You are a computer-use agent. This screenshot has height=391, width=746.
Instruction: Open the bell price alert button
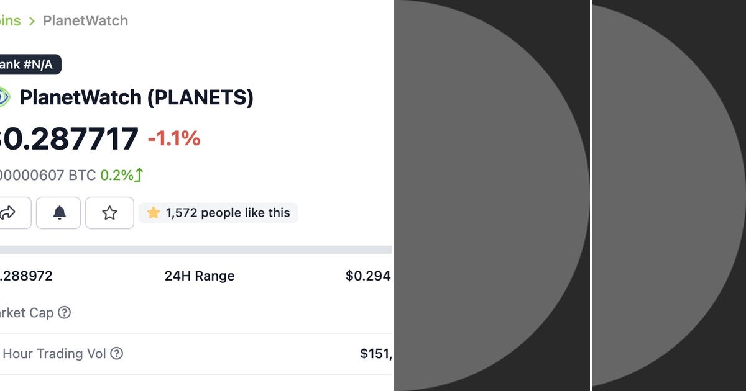coord(59,213)
